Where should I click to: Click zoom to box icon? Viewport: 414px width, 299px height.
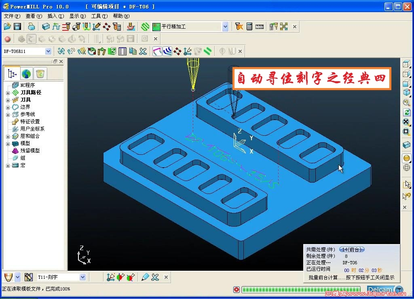coord(407,131)
